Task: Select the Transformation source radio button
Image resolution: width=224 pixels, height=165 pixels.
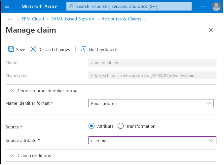Action: click(x=121, y=126)
